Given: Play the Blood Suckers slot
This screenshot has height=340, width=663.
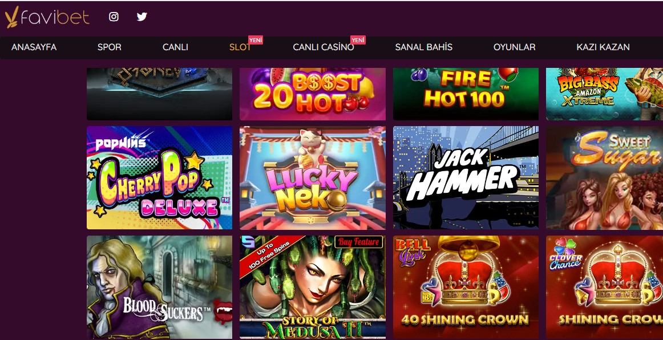Looking at the screenshot, I should (159, 287).
